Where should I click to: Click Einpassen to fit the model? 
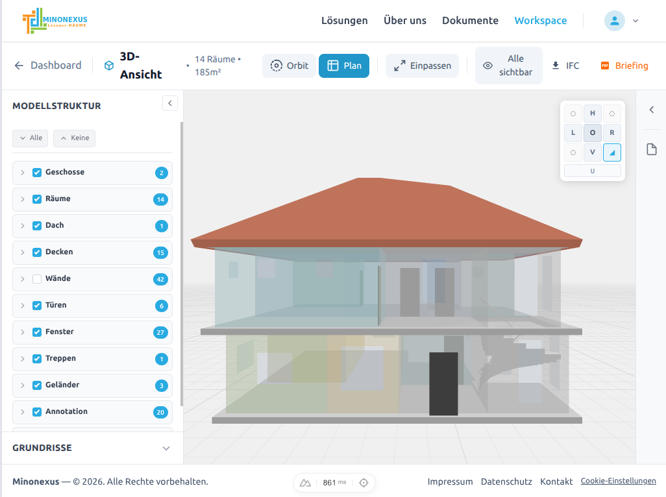click(422, 66)
